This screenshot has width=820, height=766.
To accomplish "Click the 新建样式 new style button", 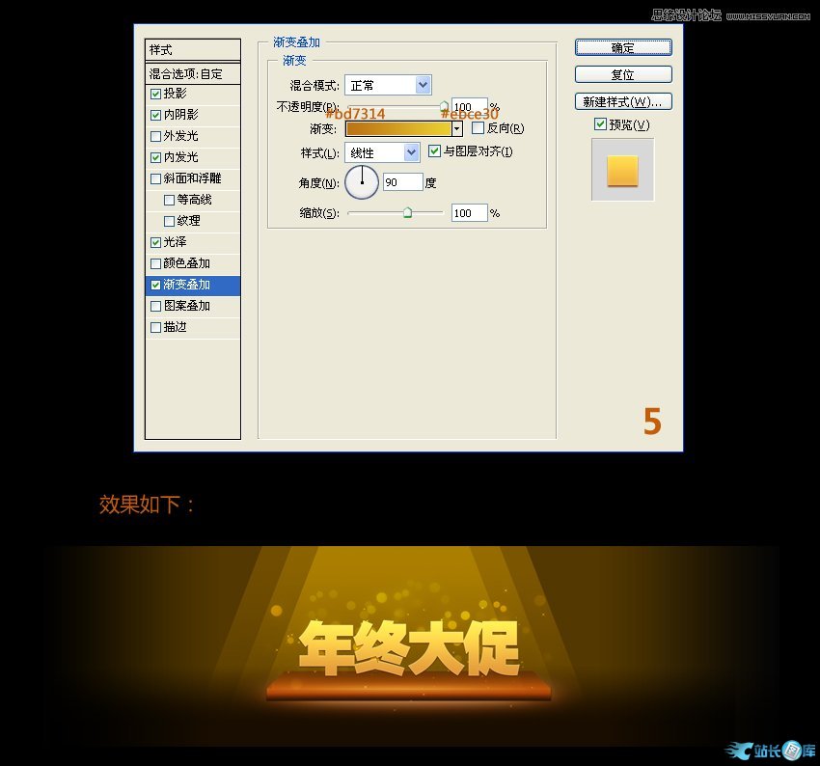I will [x=623, y=101].
